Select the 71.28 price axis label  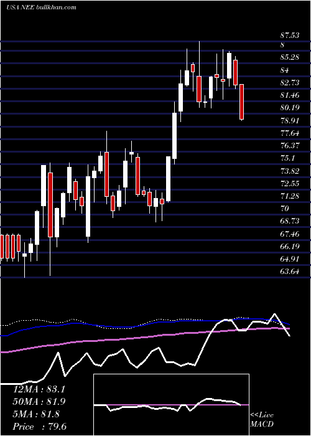[x=290, y=196]
